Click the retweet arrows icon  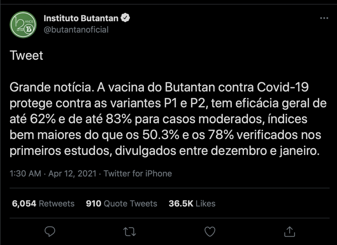pyautogui.click(x=130, y=232)
